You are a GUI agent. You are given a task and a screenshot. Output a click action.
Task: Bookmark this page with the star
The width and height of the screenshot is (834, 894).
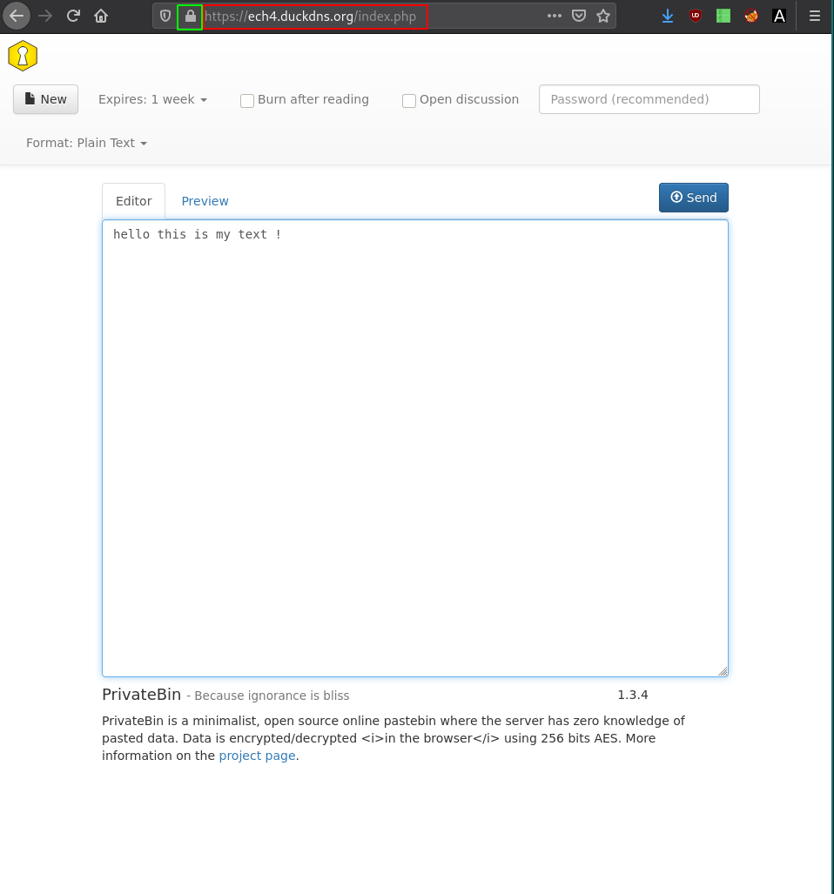pyautogui.click(x=603, y=16)
